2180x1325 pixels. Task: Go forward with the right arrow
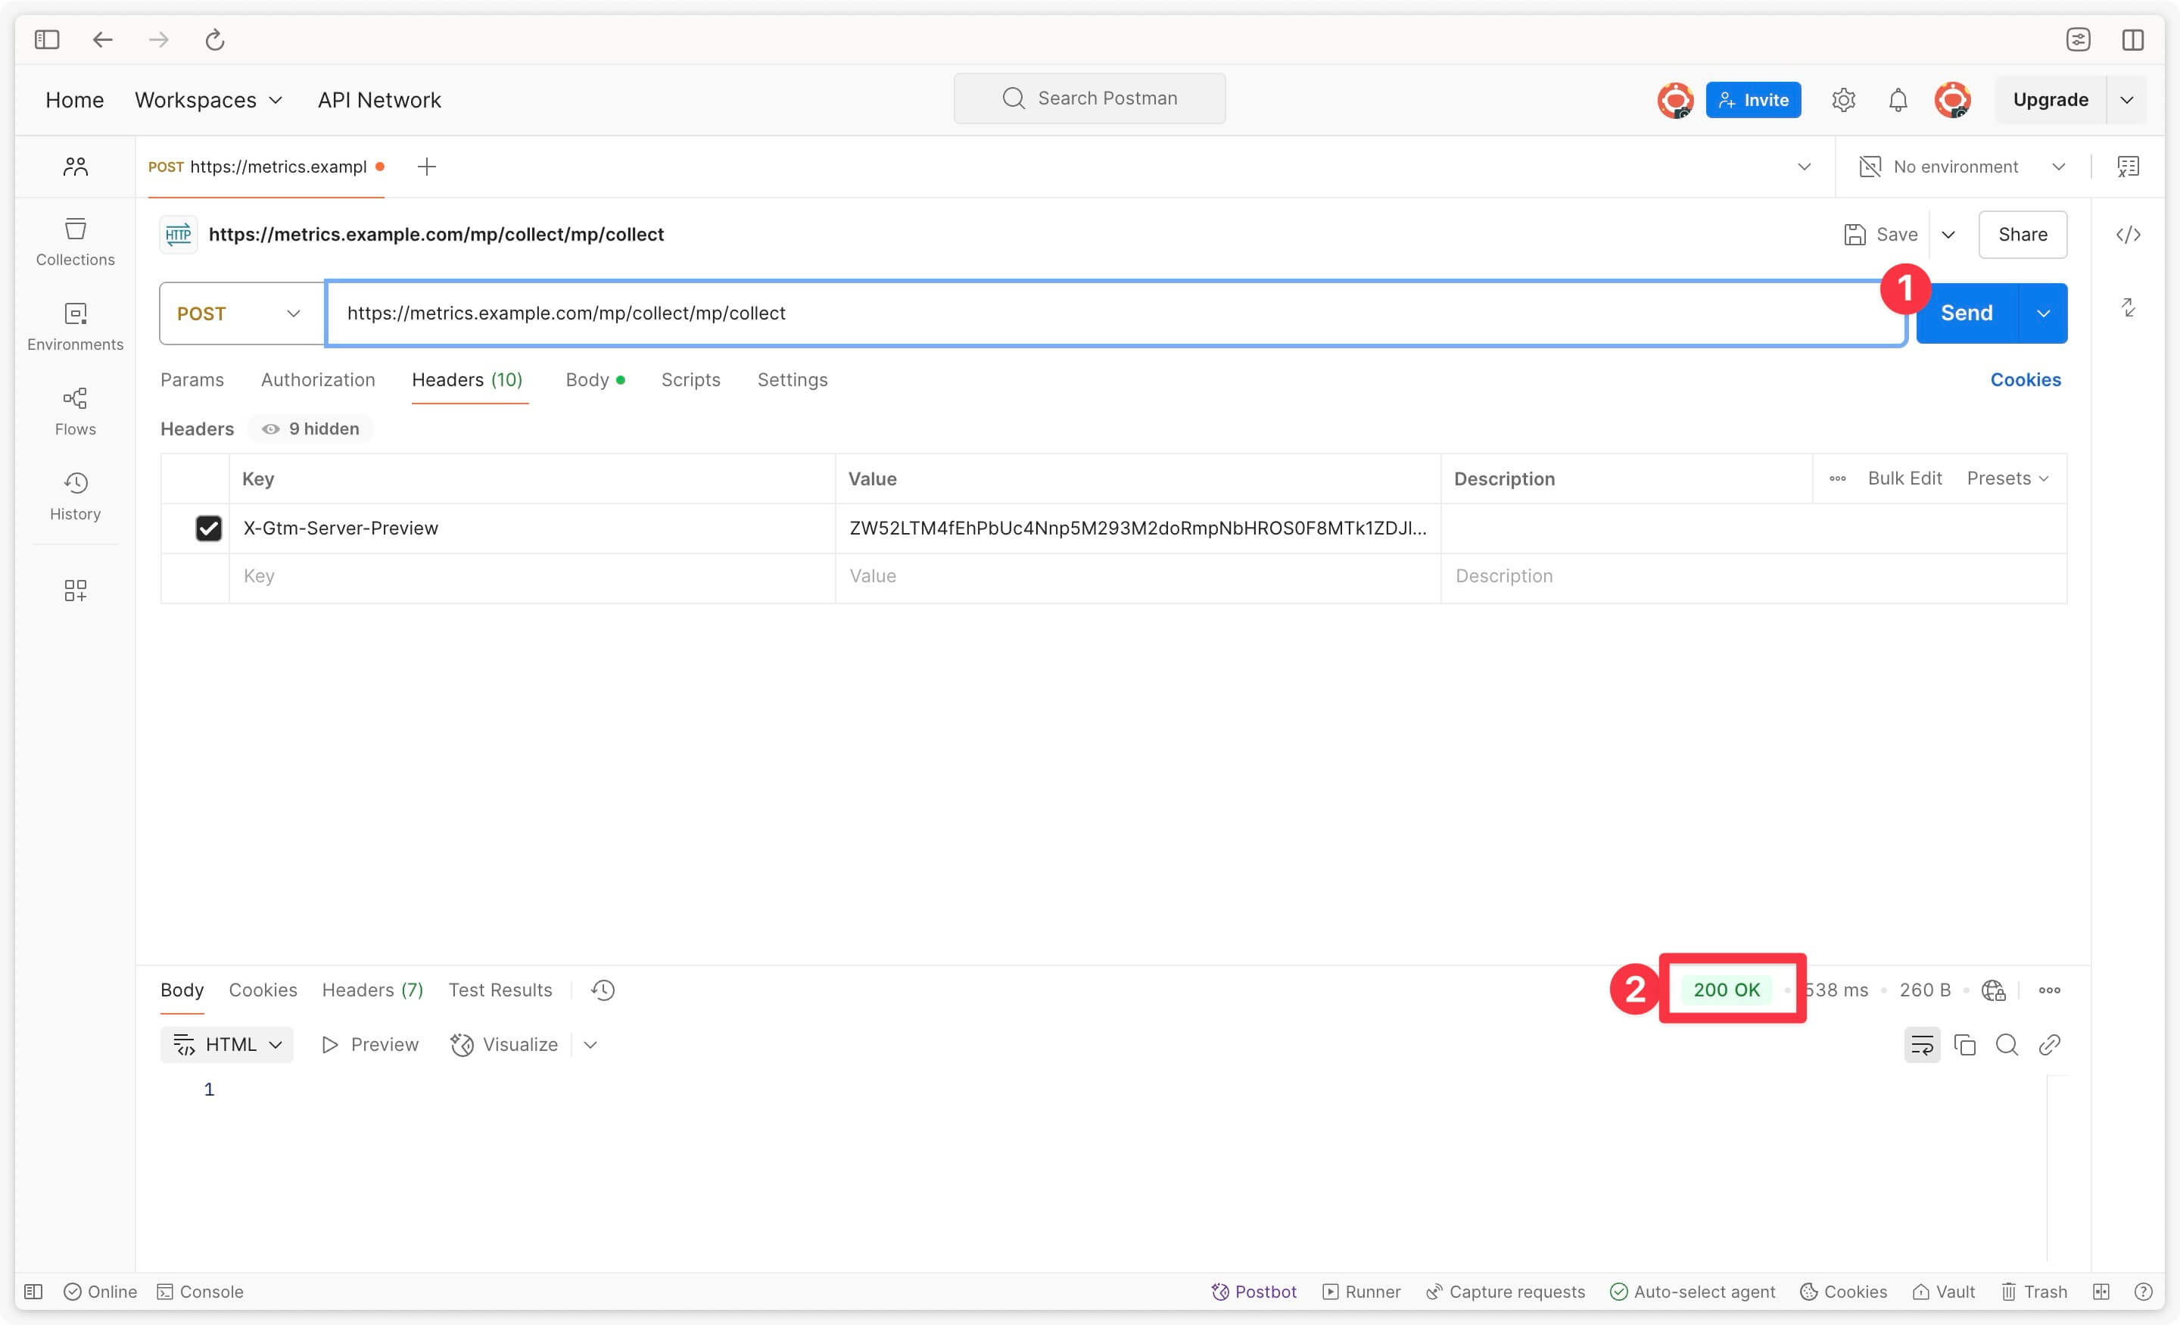pos(158,40)
